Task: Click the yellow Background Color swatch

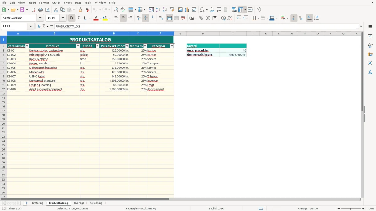Action: (x=105, y=18)
